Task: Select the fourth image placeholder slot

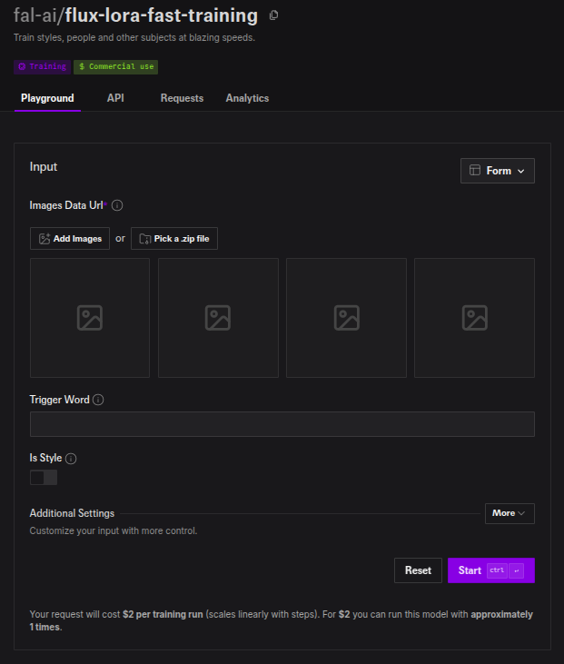Action: [474, 318]
